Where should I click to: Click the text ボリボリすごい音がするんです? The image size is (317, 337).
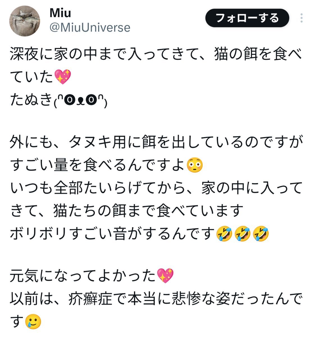[x=113, y=234]
